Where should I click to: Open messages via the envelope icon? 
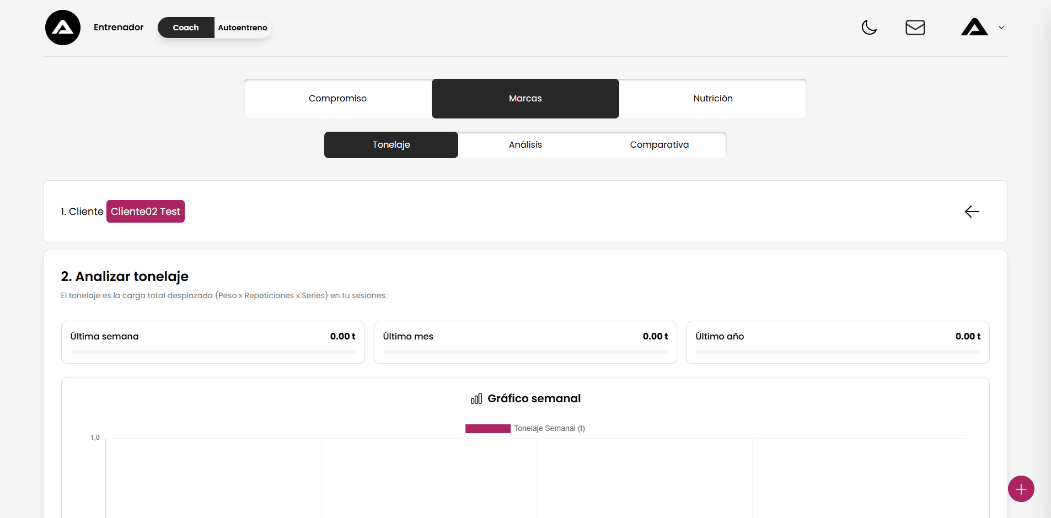pyautogui.click(x=915, y=28)
